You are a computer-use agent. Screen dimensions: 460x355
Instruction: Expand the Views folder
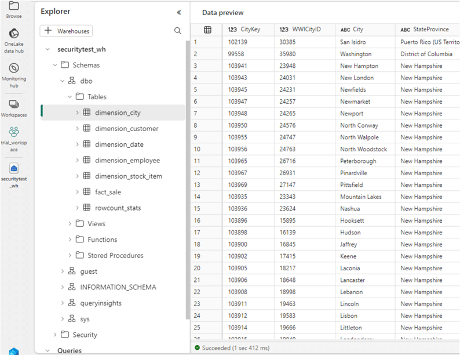[70, 224]
